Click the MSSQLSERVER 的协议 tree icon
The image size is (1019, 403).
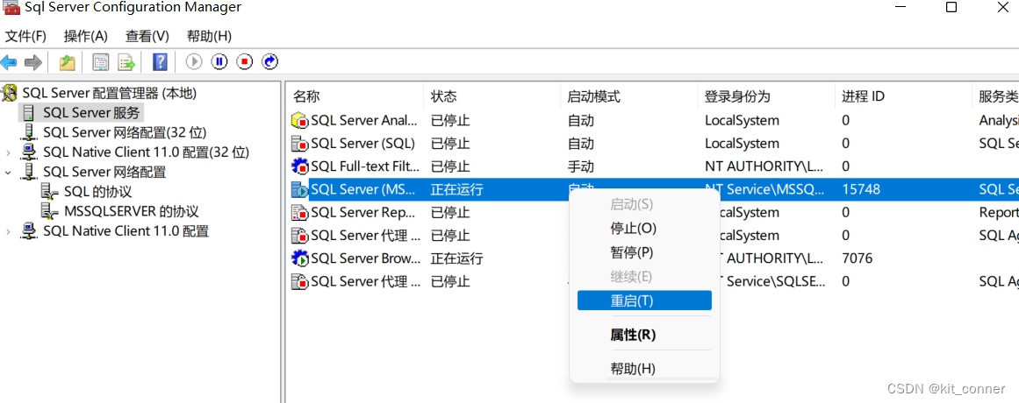49,211
